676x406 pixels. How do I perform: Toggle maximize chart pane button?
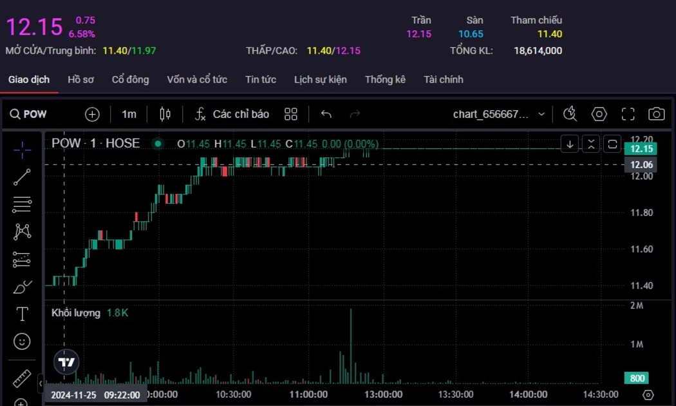(x=612, y=144)
